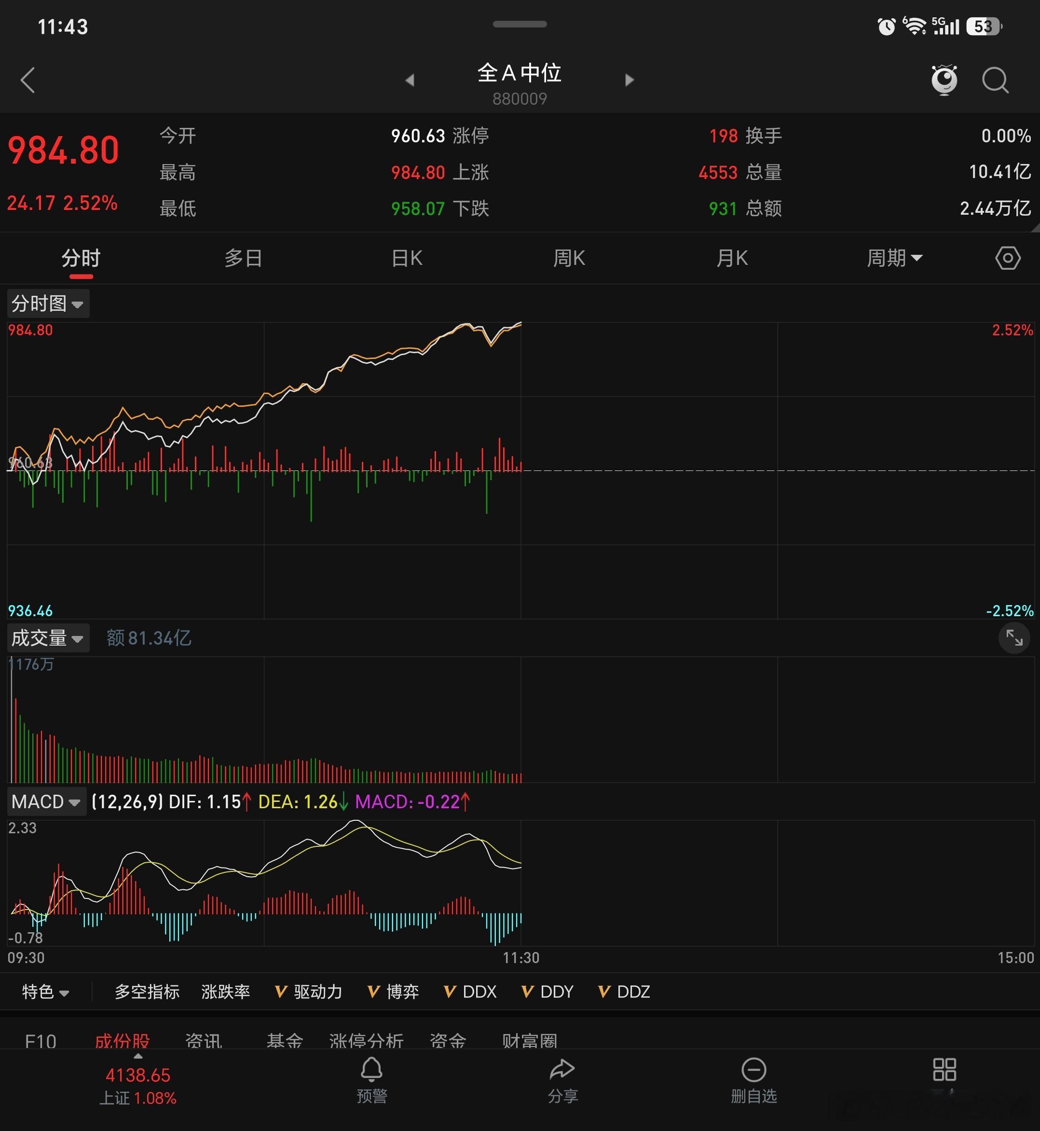Select the 涨跌率 indicator
The image size is (1040, 1131).
pos(226,992)
